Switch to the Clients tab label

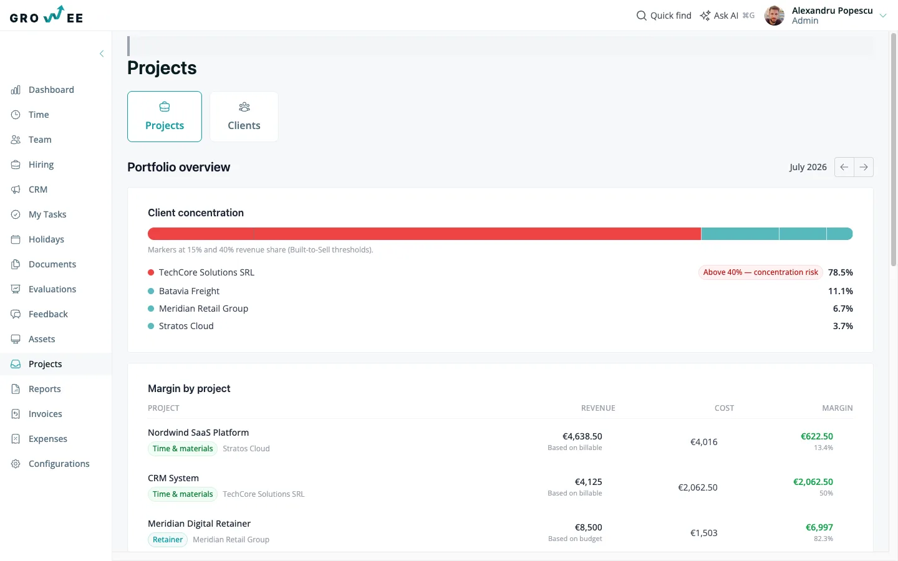[244, 125]
